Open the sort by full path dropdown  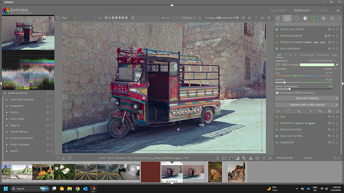click(x=188, y=18)
